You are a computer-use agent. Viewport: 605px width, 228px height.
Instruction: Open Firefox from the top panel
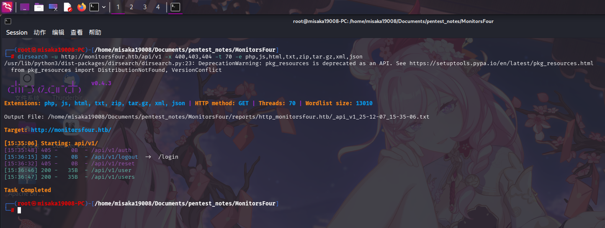coord(81,7)
